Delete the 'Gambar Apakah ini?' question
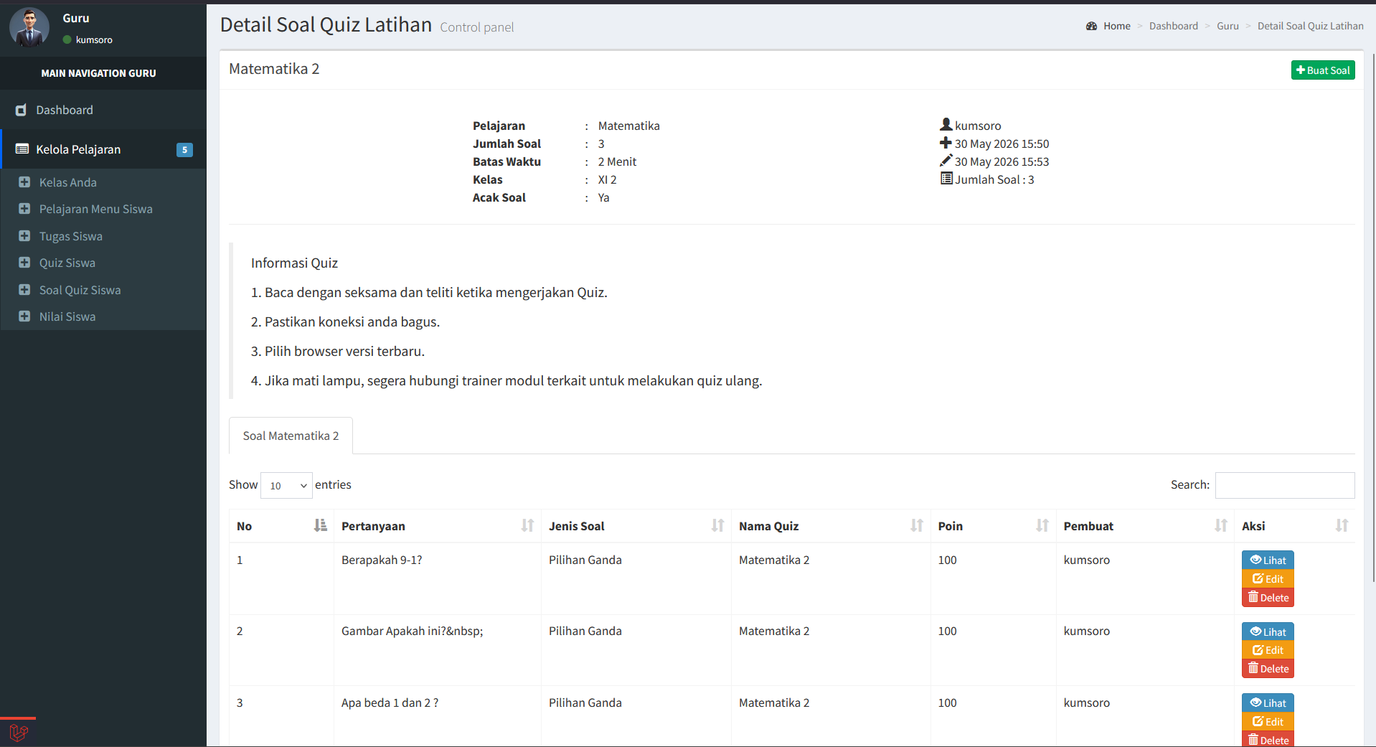This screenshot has width=1376, height=747. point(1268,669)
